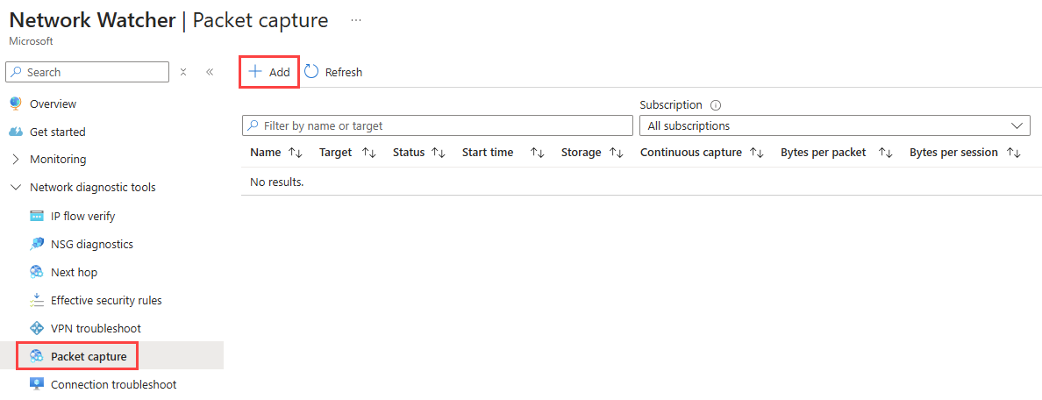This screenshot has width=1042, height=400.
Task: Click the Get started cloud icon
Action: [x=16, y=132]
